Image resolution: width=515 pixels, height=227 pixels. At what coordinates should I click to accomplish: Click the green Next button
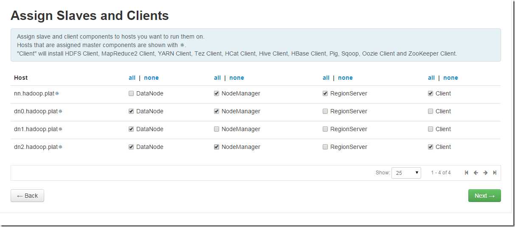484,196
